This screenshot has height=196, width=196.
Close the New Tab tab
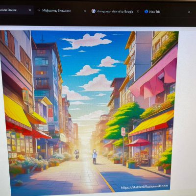[189, 12]
